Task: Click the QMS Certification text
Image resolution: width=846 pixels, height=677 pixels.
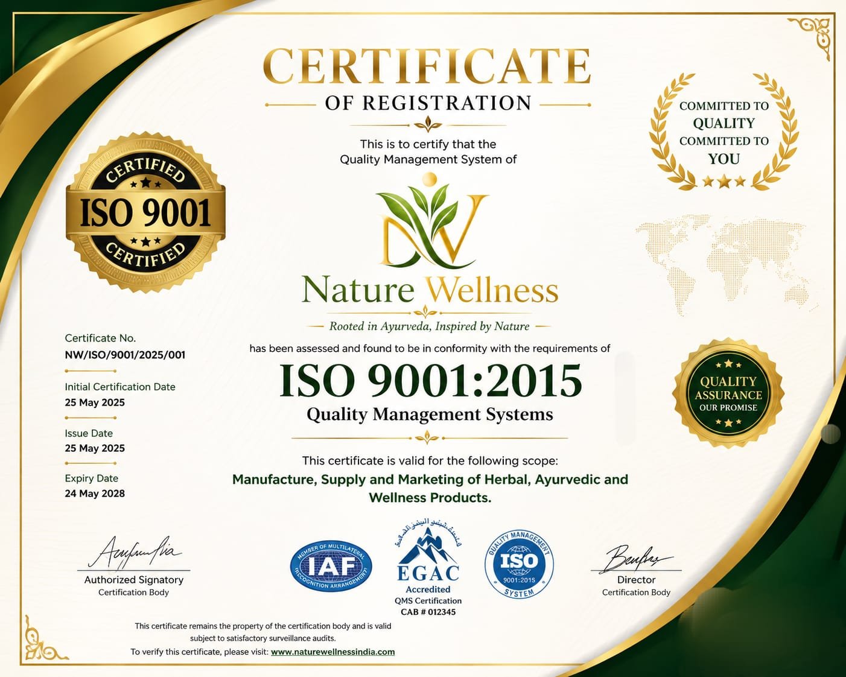Action: click(x=428, y=601)
